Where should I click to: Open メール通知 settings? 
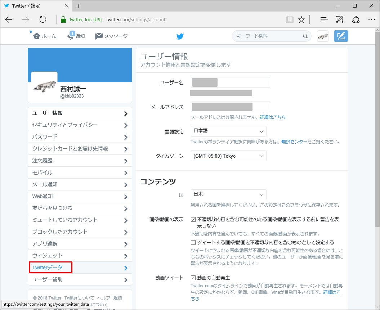80,184
